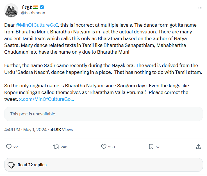This screenshot has width=207, height=176.
Task: Click the repost arrows icon
Action: point(56,147)
